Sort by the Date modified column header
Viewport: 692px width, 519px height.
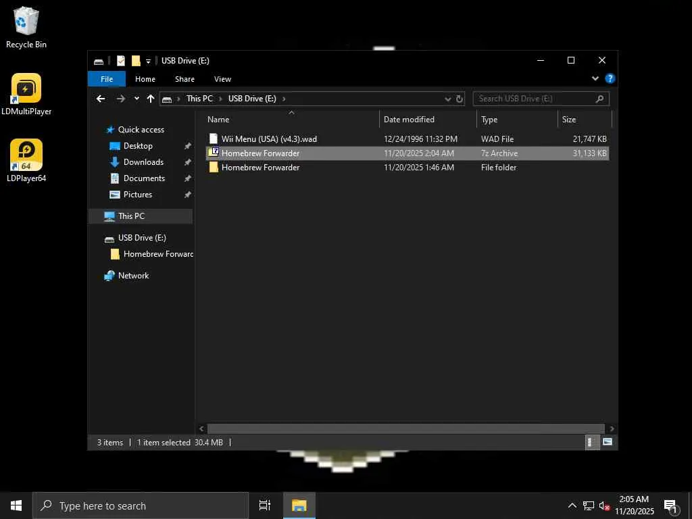click(428, 119)
